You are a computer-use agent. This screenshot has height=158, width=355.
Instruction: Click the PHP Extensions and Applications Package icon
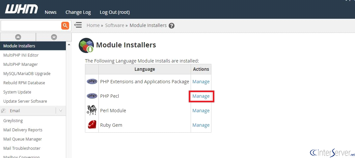tap(92, 82)
